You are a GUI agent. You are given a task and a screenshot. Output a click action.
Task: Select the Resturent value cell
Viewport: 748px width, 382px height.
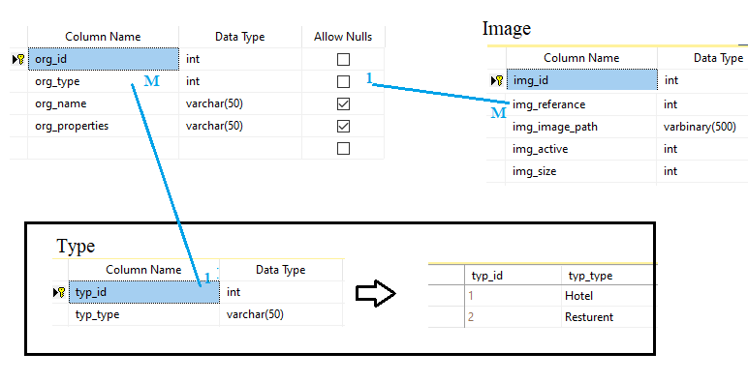[x=607, y=317]
